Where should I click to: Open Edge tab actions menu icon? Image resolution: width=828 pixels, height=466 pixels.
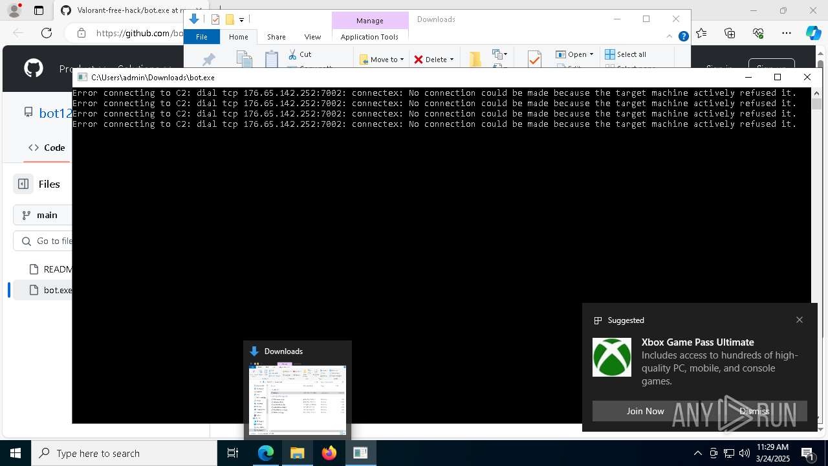click(x=39, y=10)
